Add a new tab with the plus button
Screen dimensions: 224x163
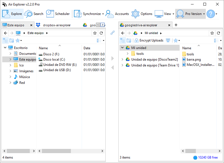coord(176,25)
